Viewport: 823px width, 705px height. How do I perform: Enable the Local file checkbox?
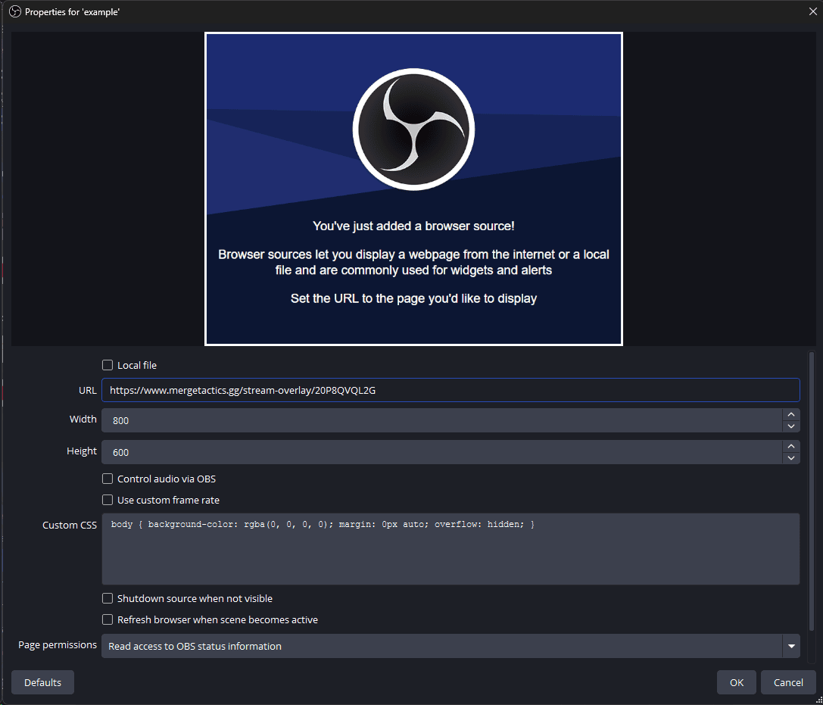(x=107, y=364)
